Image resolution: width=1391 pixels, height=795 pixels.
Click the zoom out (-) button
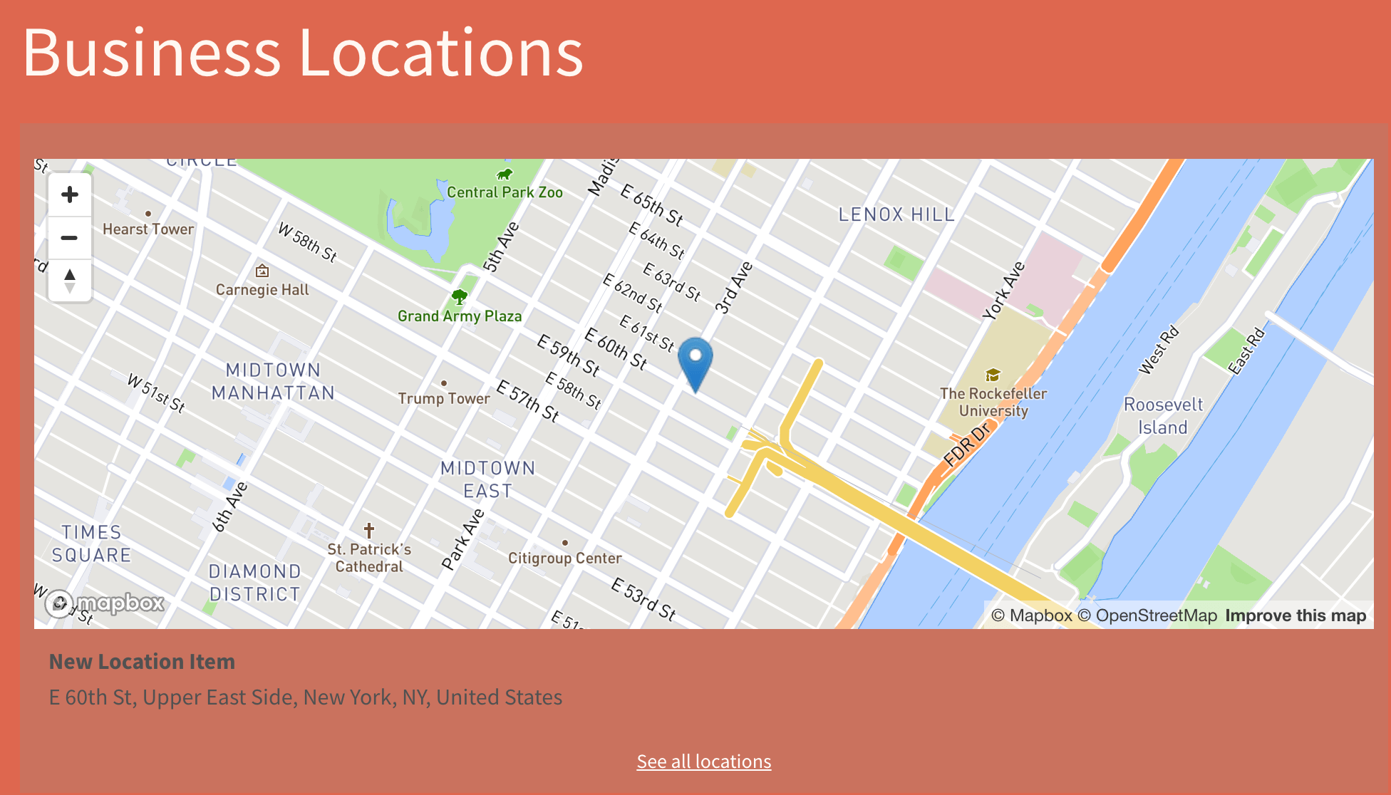(x=70, y=237)
